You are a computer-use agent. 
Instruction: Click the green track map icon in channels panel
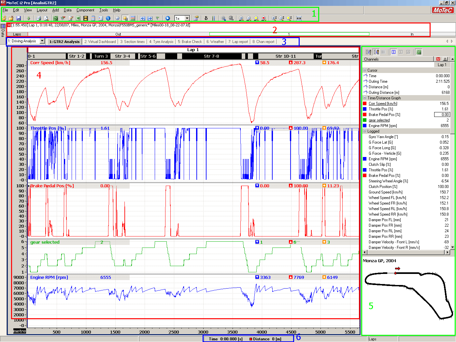tap(419, 52)
